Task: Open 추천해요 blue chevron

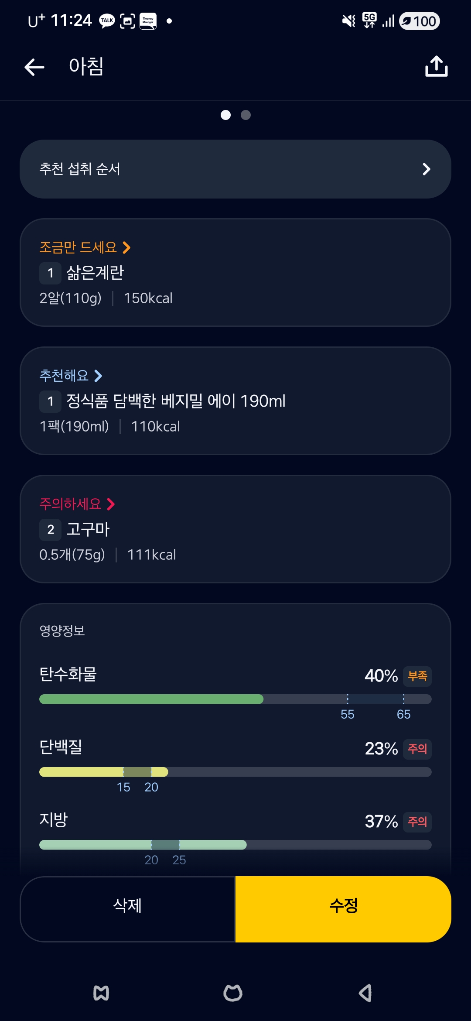Action: tap(99, 376)
